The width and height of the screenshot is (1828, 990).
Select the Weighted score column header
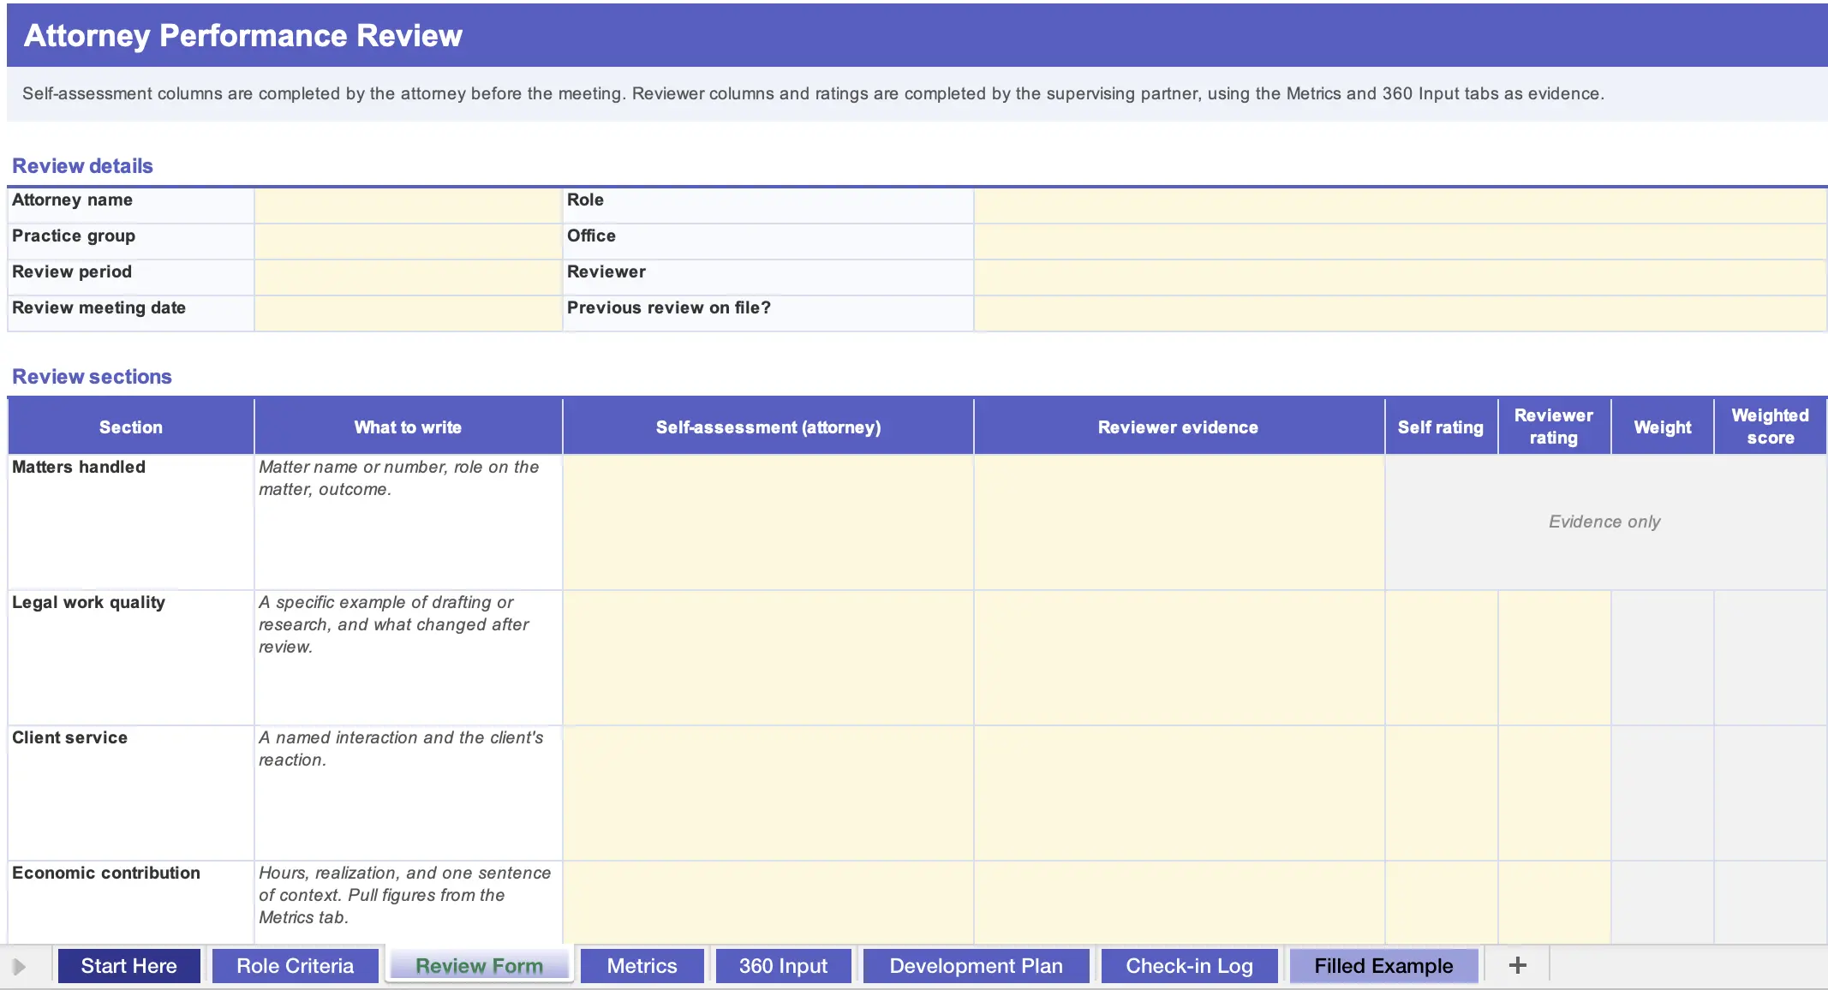click(1771, 426)
